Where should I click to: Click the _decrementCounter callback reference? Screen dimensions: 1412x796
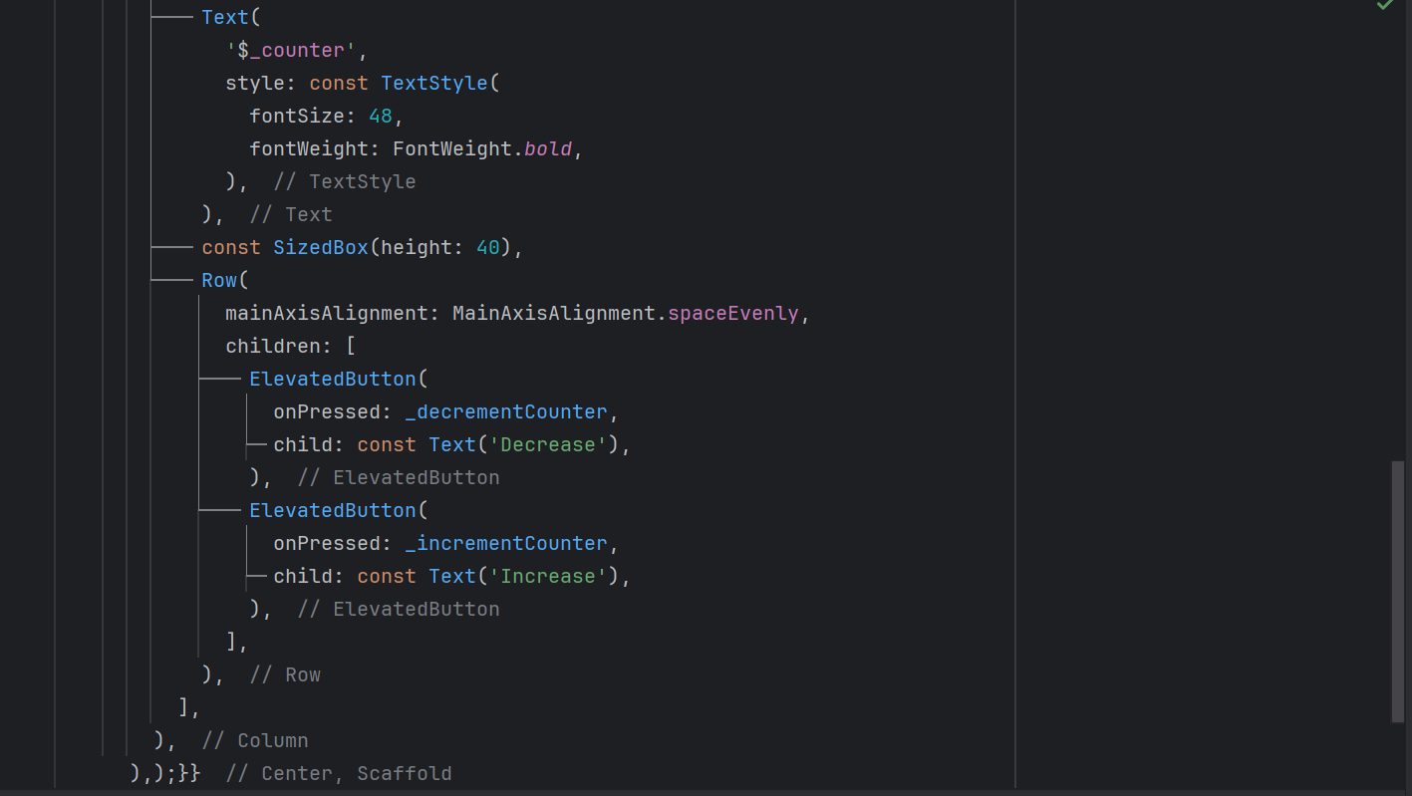pos(506,411)
